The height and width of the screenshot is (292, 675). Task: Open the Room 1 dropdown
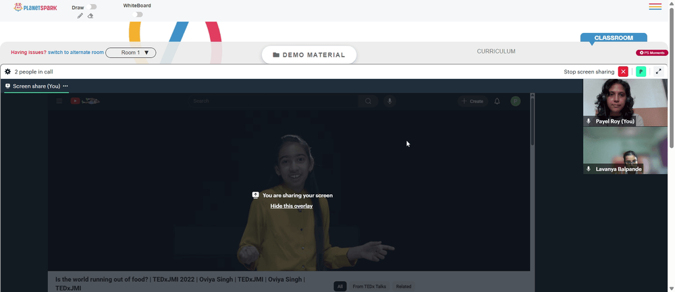[x=131, y=53]
